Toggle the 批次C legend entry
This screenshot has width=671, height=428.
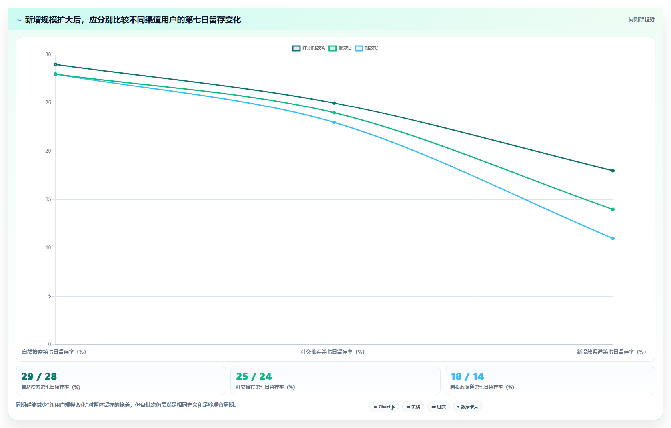pos(367,48)
